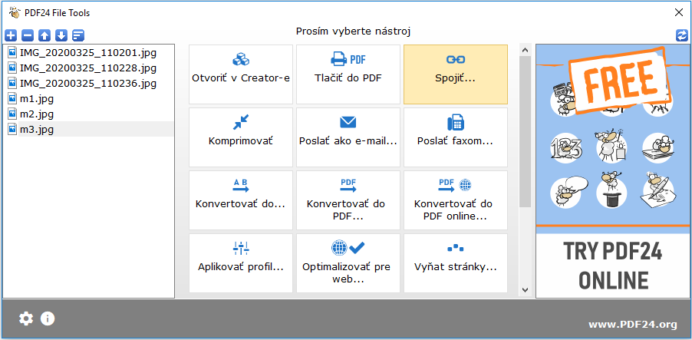Move the selected file down with the arrow icon

click(x=61, y=35)
